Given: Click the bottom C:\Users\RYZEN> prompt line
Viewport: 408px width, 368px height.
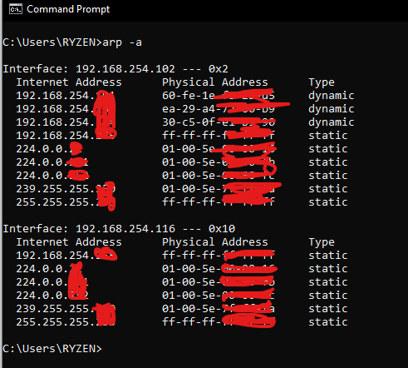Looking at the screenshot, I should pyautogui.click(x=52, y=349).
